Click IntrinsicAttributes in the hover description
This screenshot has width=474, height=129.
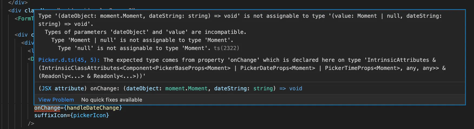pyautogui.click(x=398, y=60)
